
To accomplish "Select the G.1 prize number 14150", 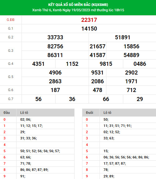I will [x=89, y=29].
